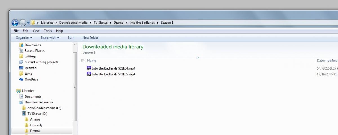The height and width of the screenshot is (135, 338).
Task: Open the Tools menu
Action: [x=48, y=31]
